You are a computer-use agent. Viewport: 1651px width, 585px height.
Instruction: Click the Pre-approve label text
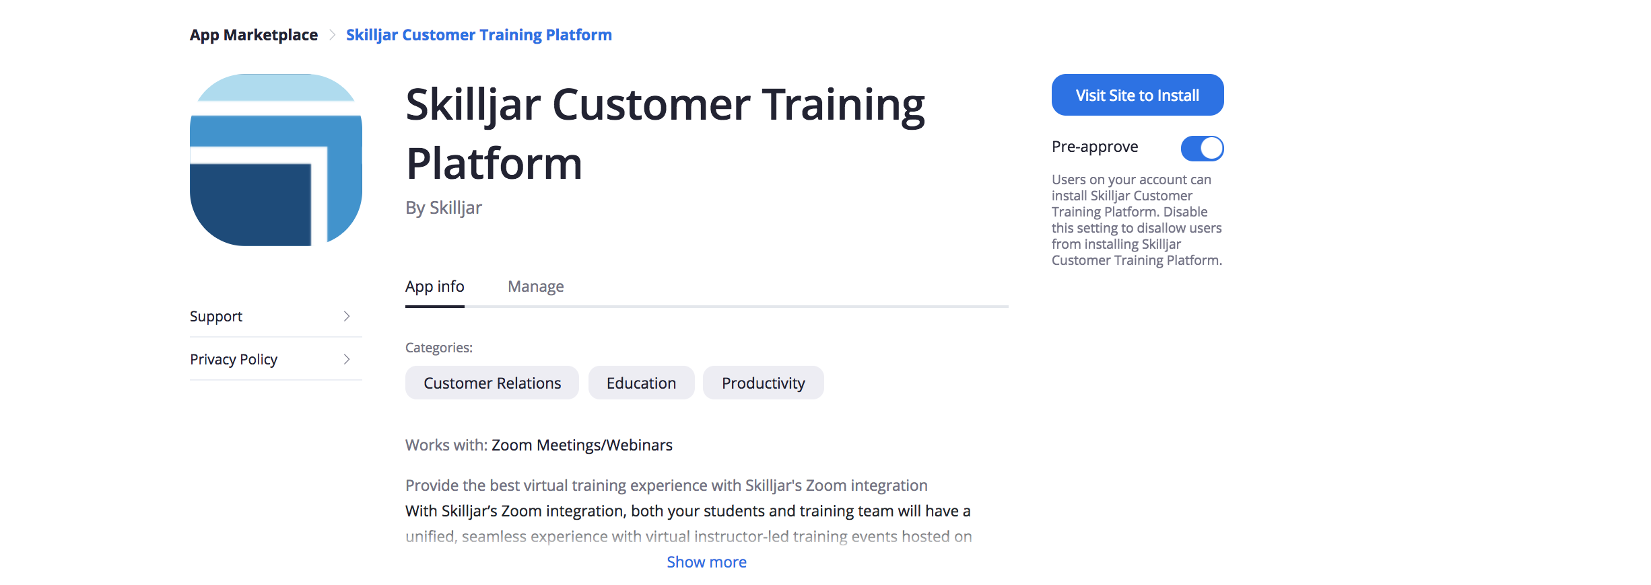1095,147
